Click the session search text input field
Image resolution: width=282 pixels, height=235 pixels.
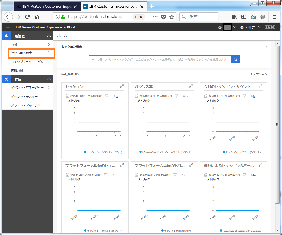tap(160, 59)
